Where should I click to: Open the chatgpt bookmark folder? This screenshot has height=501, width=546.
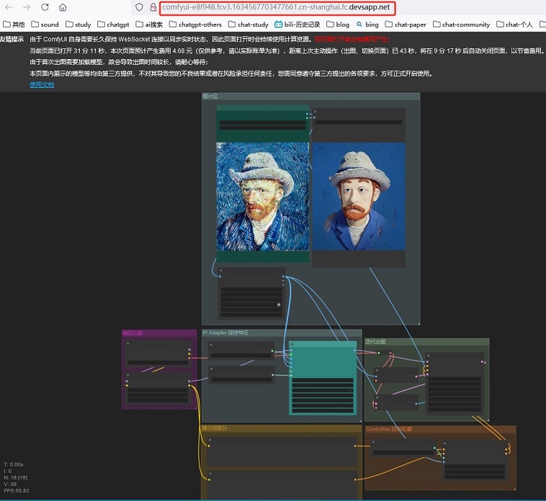(114, 25)
